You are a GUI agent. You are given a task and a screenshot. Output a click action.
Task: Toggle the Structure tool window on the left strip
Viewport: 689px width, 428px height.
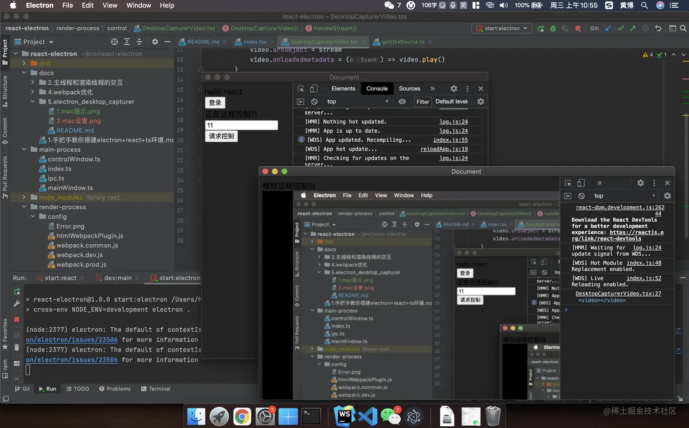(5, 91)
